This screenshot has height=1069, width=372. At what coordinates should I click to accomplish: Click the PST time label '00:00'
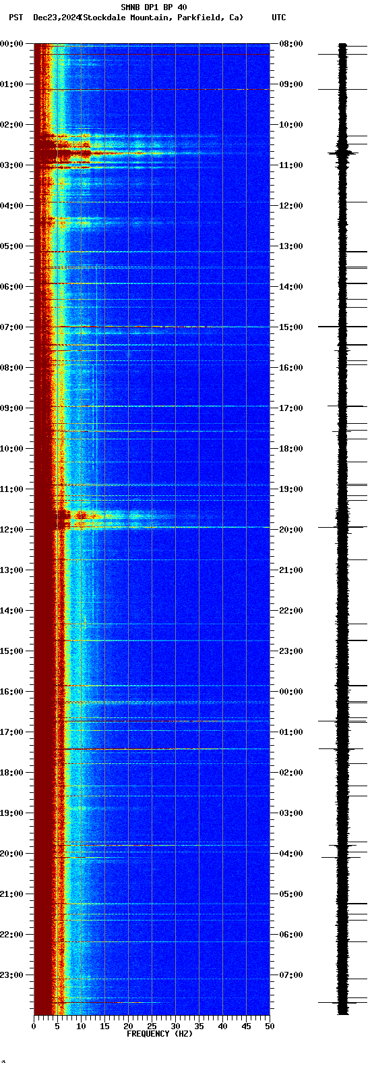(11, 44)
